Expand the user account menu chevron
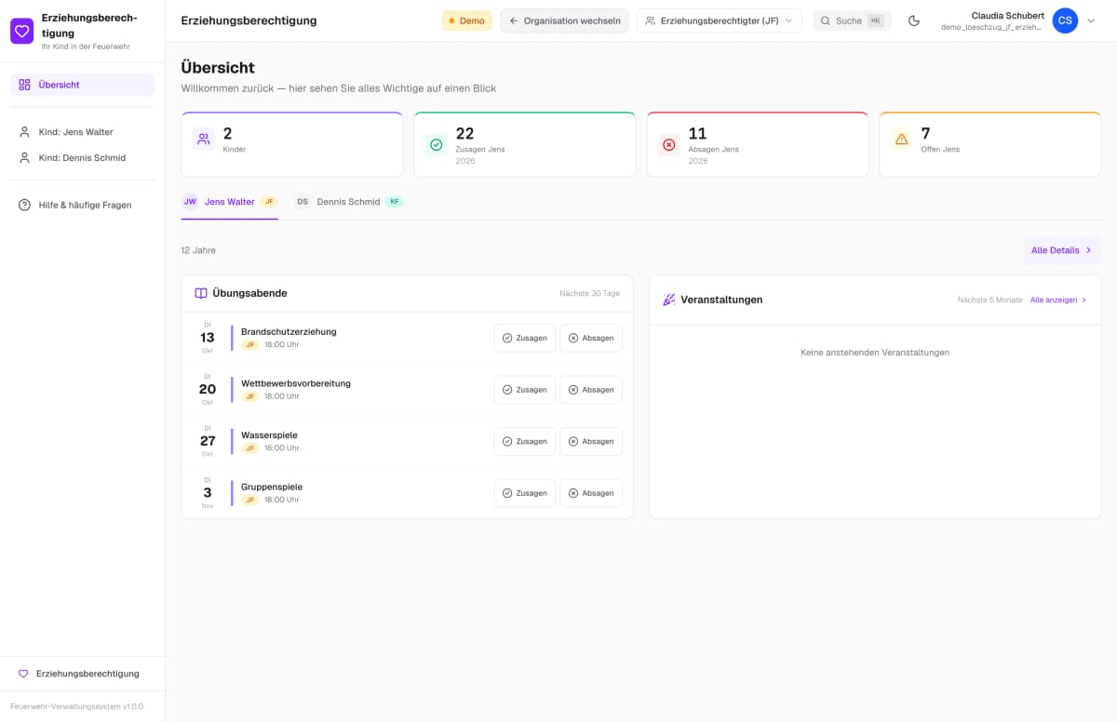 coord(1092,20)
